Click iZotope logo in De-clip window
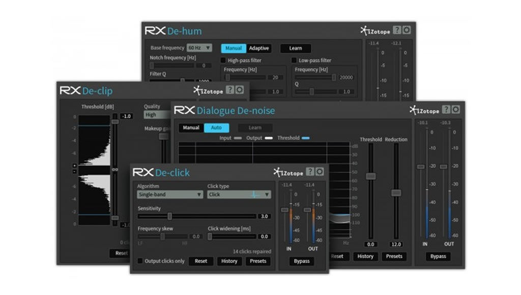521x295 pixels. [x=208, y=90]
